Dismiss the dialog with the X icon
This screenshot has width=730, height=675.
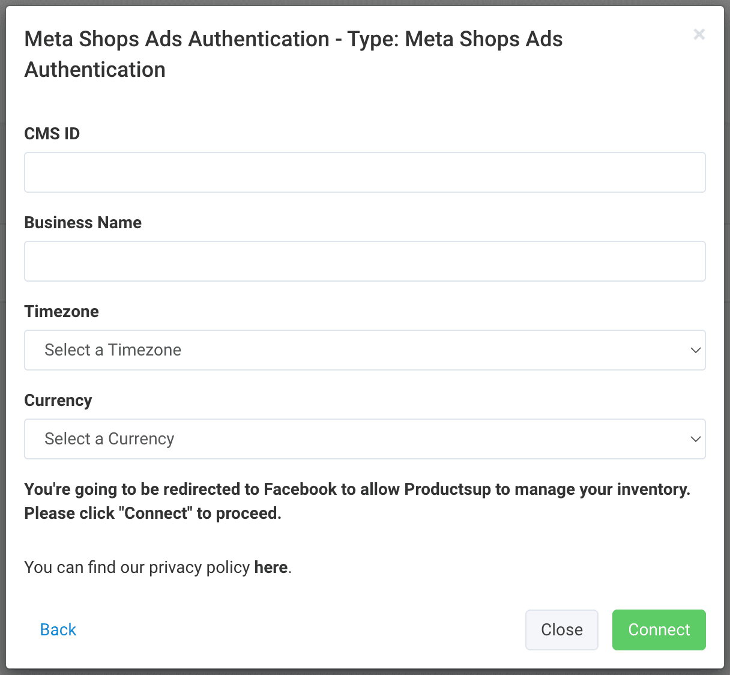point(699,34)
